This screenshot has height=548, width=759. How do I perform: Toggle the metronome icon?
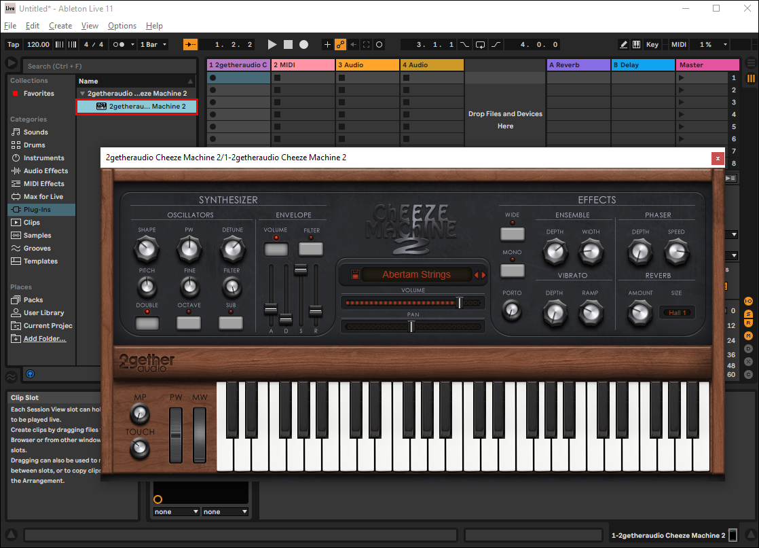click(x=119, y=45)
